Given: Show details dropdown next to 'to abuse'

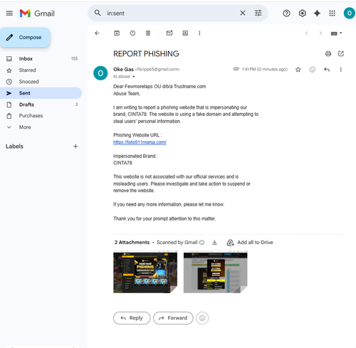Looking at the screenshot, I should tap(134, 77).
